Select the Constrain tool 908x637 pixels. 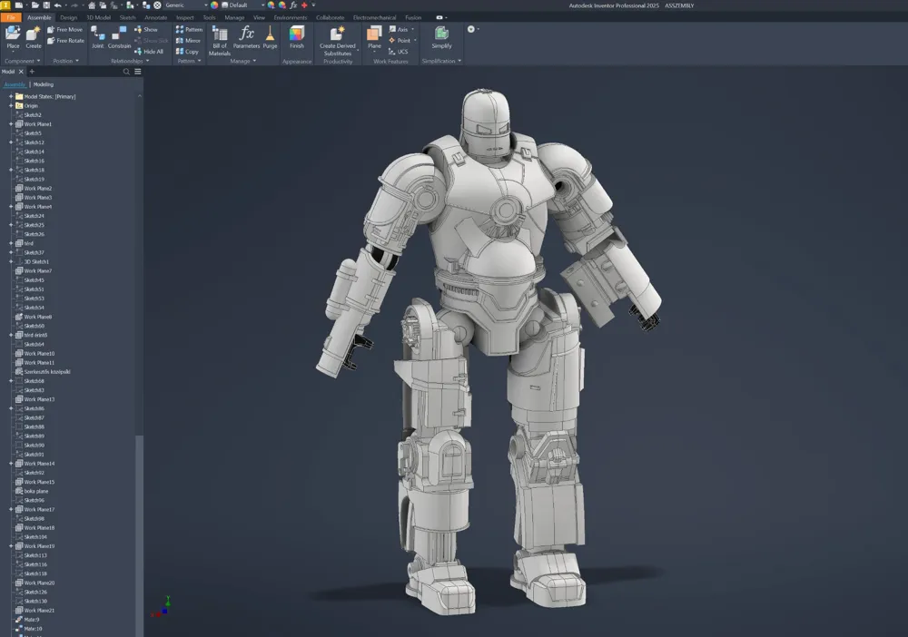pos(119,37)
